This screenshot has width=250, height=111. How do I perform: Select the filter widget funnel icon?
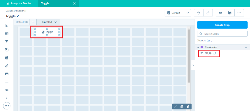(7, 42)
